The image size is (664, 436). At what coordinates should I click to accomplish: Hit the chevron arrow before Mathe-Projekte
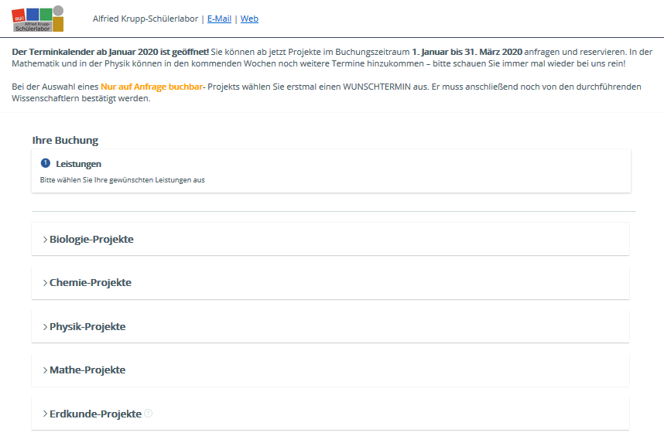coord(45,370)
